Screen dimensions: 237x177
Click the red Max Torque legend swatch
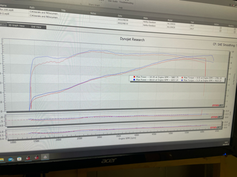coord(182,78)
